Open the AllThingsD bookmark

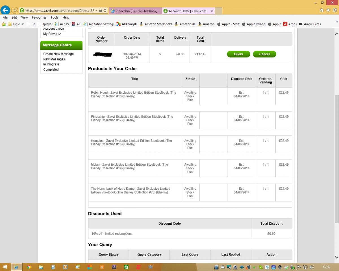click(x=127, y=24)
